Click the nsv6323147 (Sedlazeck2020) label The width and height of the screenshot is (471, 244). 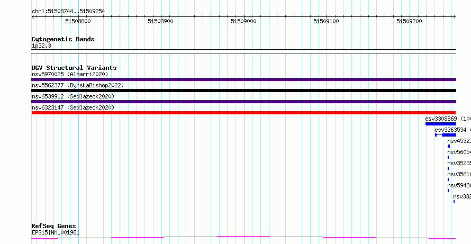point(73,107)
